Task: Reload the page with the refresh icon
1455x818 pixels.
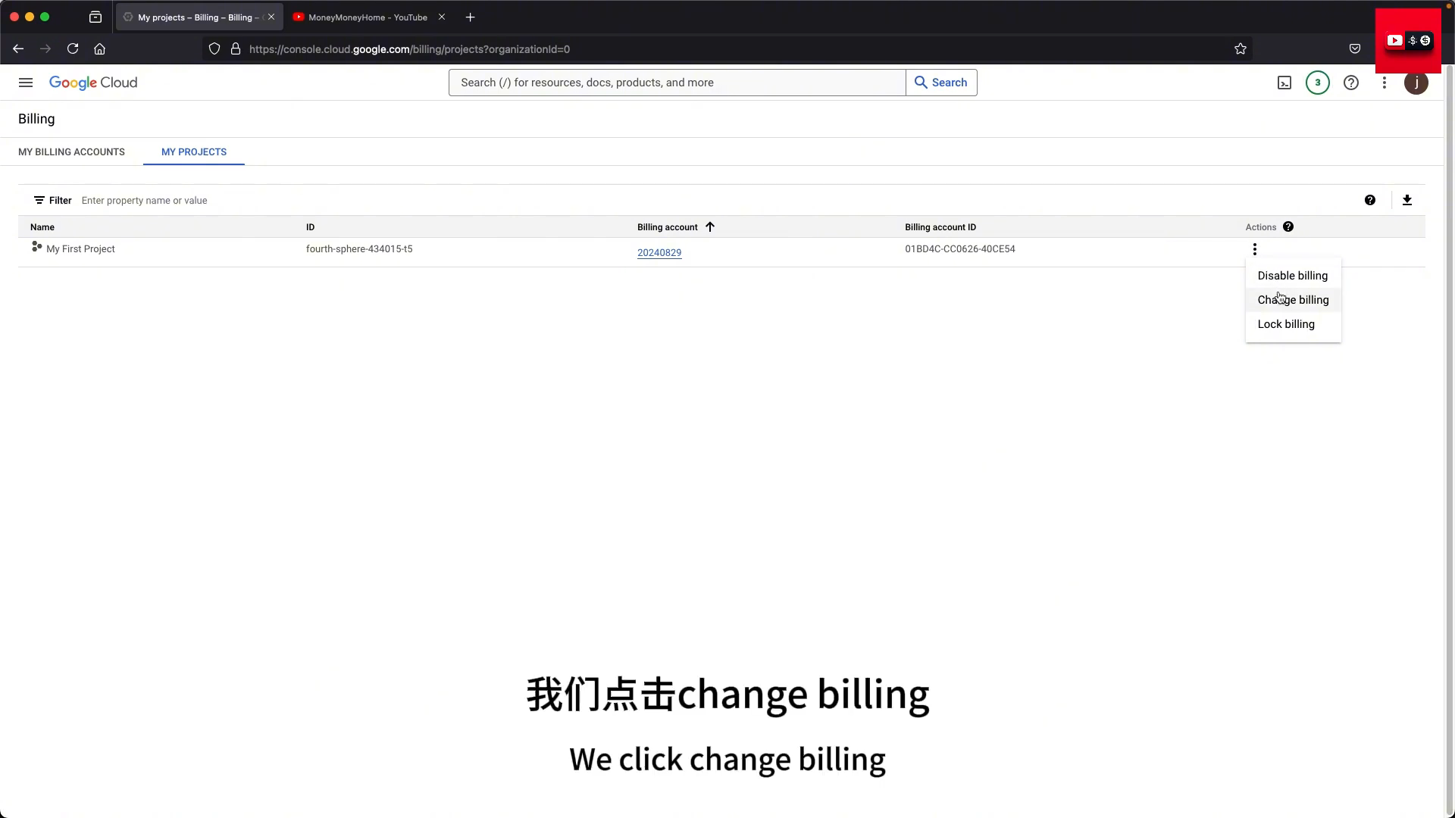Action: click(x=73, y=48)
